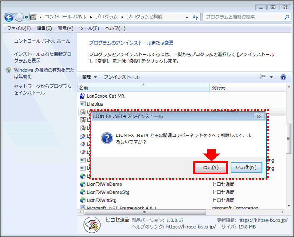
Task: Open the ヘルプのリンク hirose-fx.co.jp link
Action: tap(191, 227)
